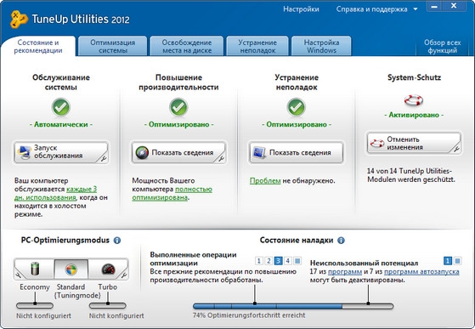
Task: Open Обзор всех функций view
Action: [x=442, y=47]
